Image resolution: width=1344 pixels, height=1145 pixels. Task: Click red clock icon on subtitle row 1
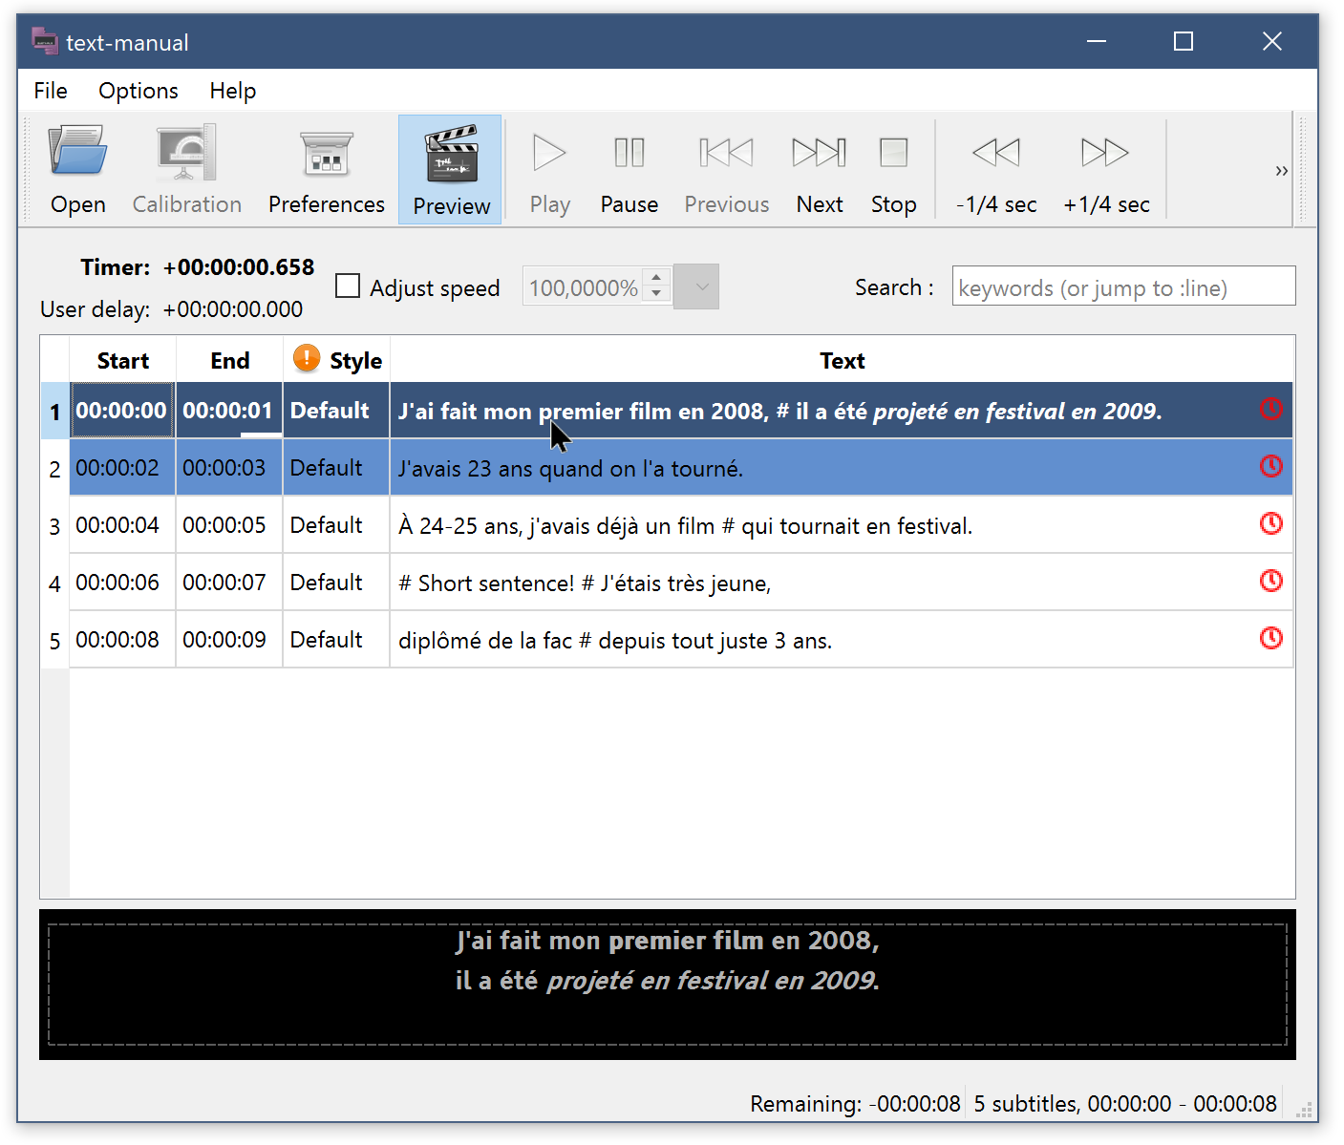pyautogui.click(x=1271, y=409)
